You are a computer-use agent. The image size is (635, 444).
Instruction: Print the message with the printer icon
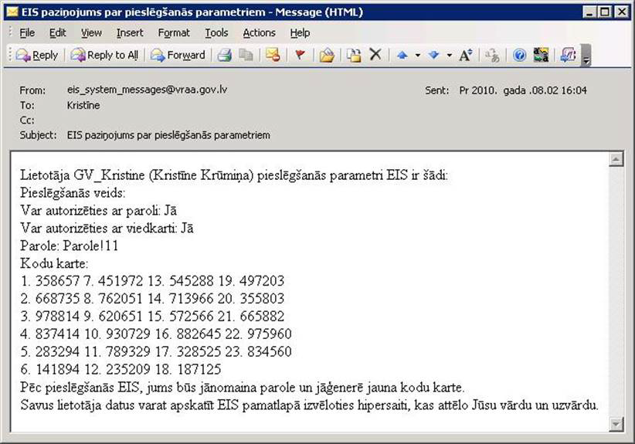pos(225,55)
